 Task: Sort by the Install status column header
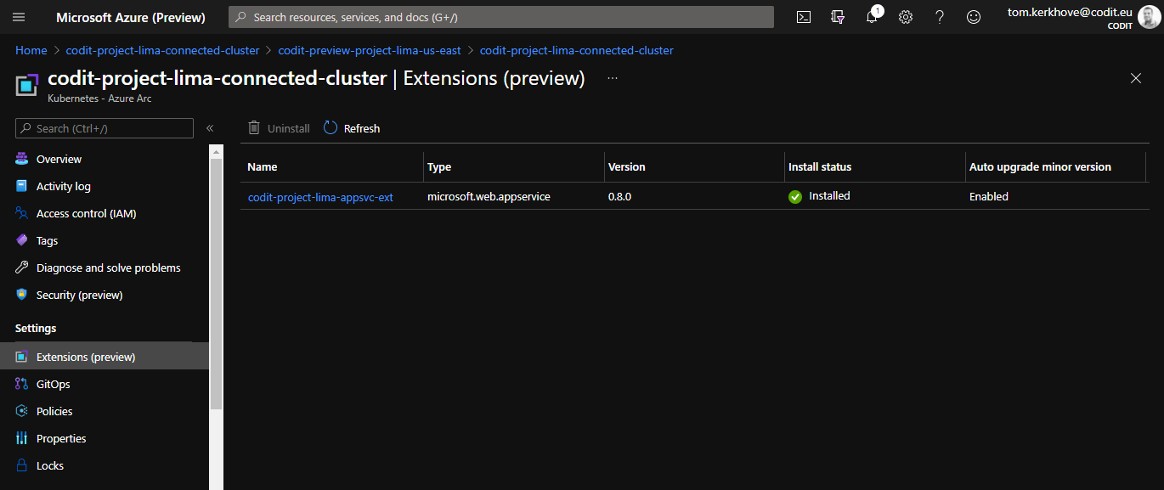click(x=820, y=167)
